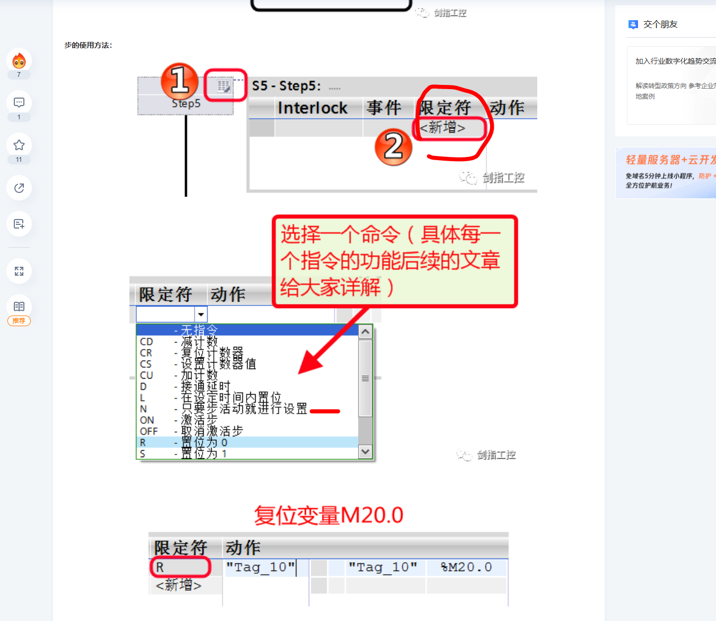Image resolution: width=716 pixels, height=621 pixels.
Task: Click the list scrollbar up arrow
Action: click(x=365, y=332)
